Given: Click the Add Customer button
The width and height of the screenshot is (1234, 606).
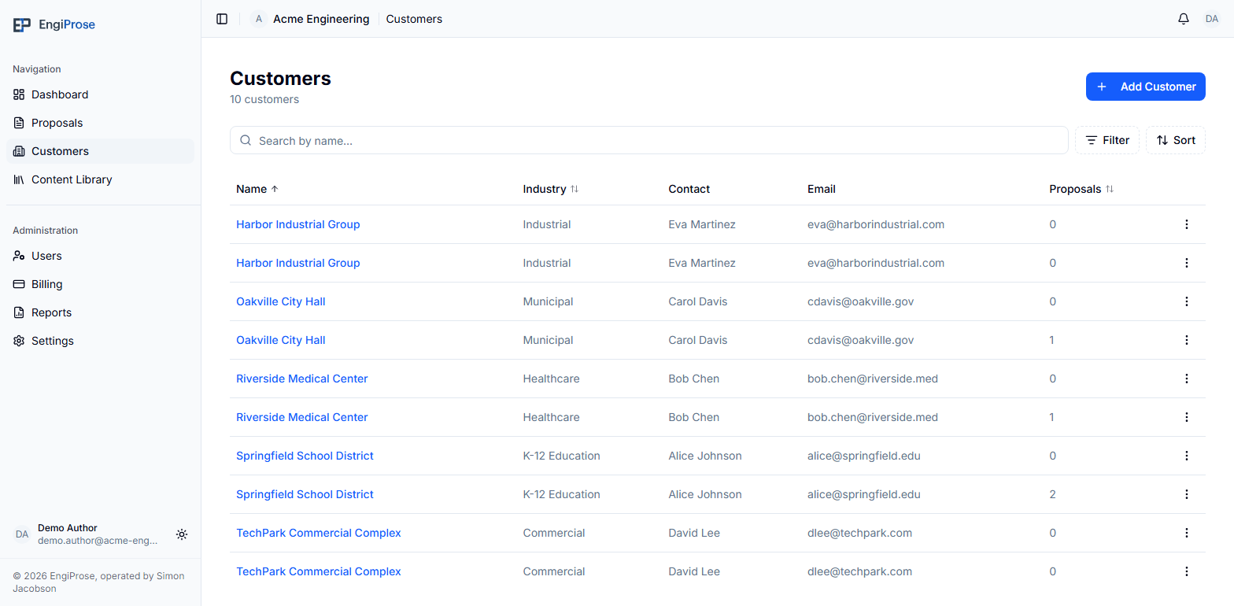Looking at the screenshot, I should (x=1146, y=87).
